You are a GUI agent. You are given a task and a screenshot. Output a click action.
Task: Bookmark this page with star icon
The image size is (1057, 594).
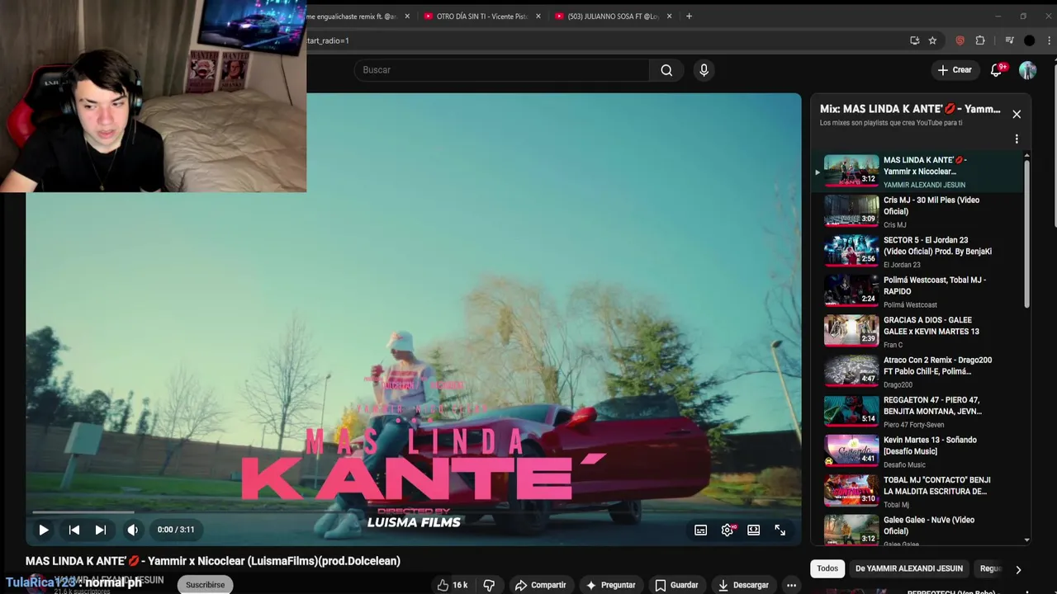[x=932, y=40]
